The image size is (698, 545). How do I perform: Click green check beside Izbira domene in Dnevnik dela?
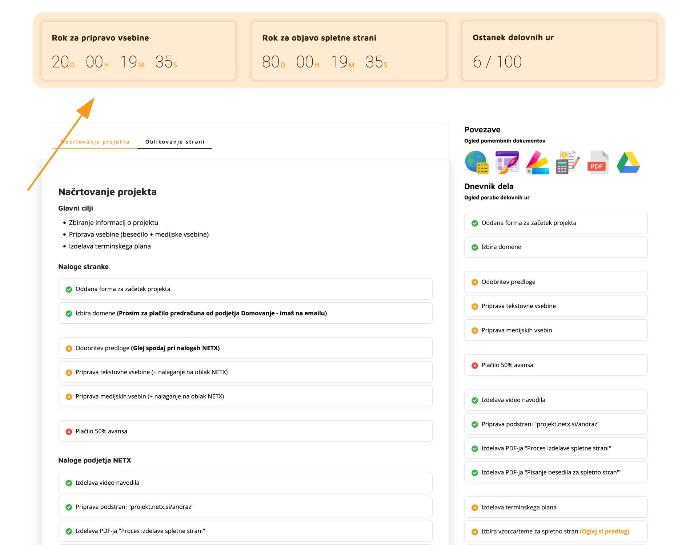[x=474, y=247]
